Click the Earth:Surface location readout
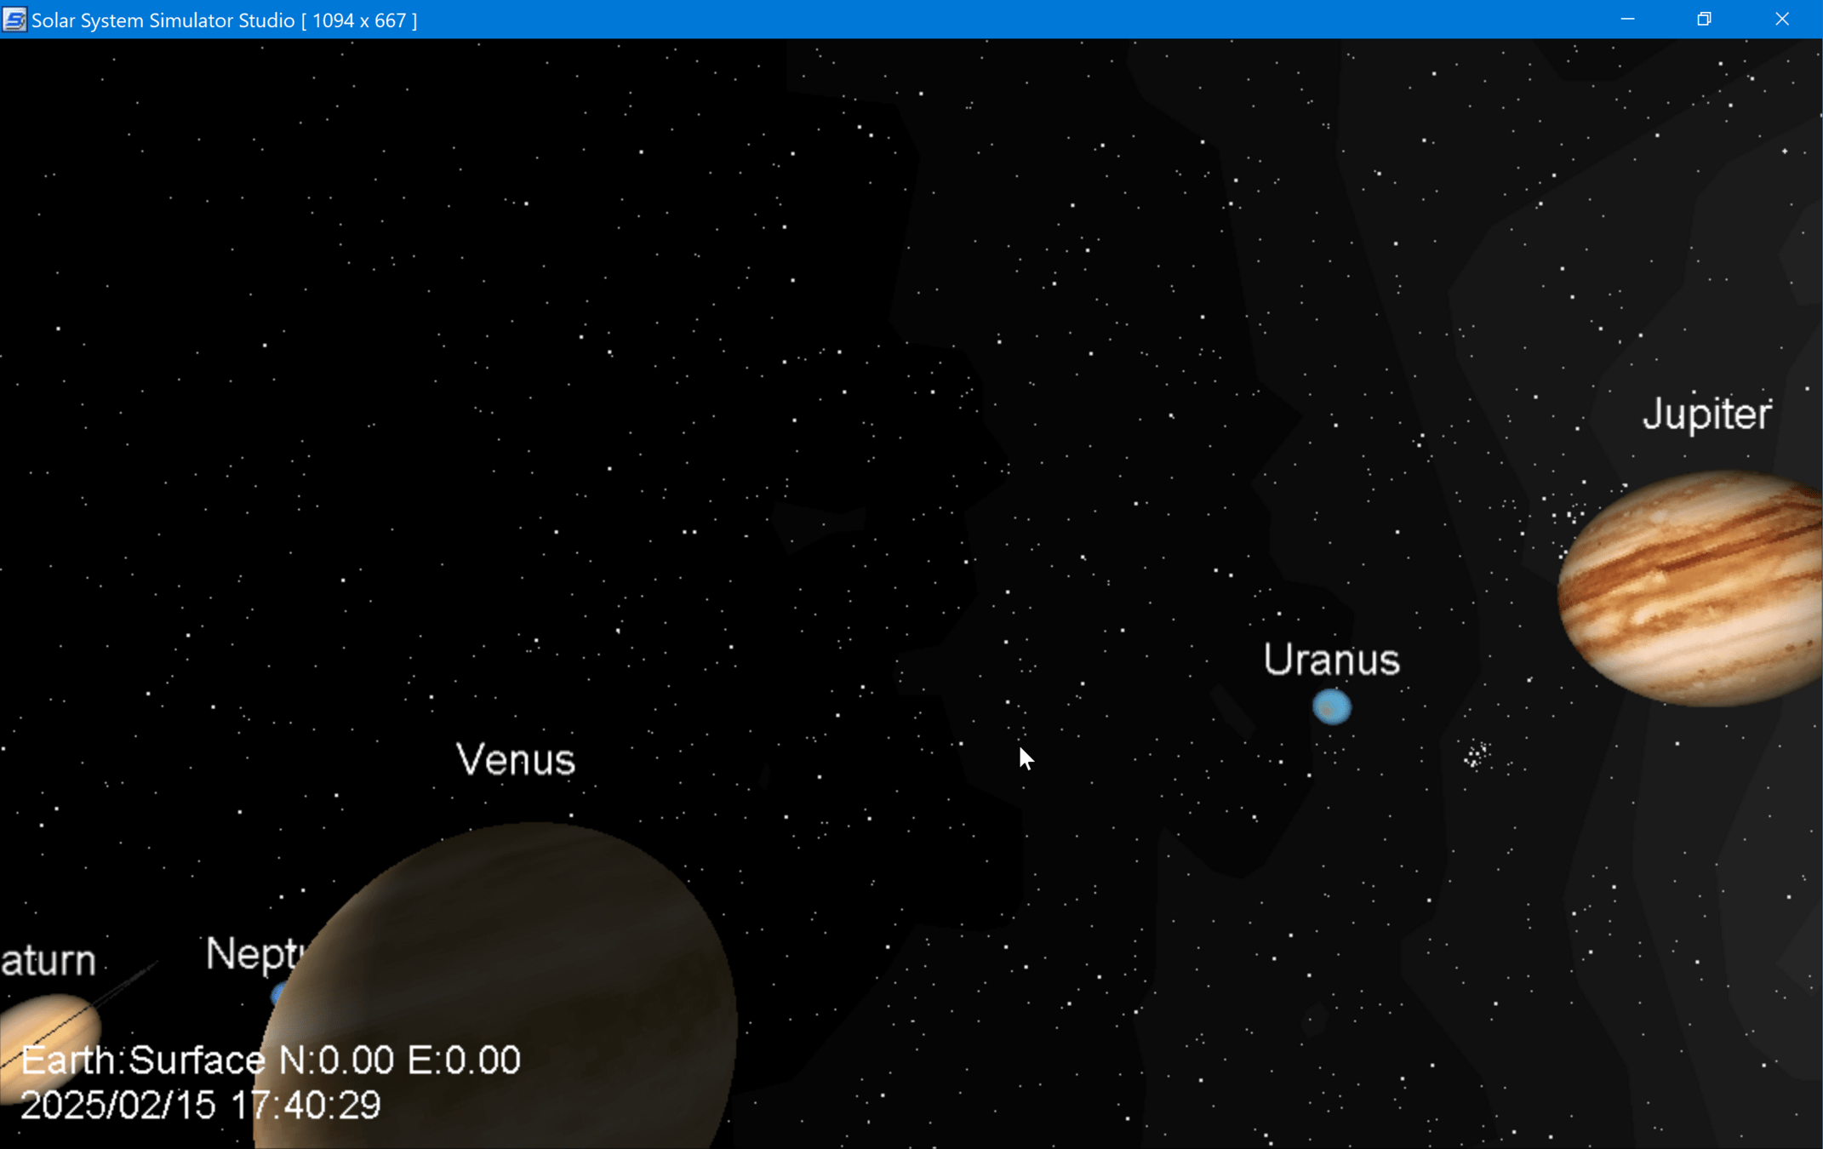The width and height of the screenshot is (1823, 1149). pos(270,1060)
